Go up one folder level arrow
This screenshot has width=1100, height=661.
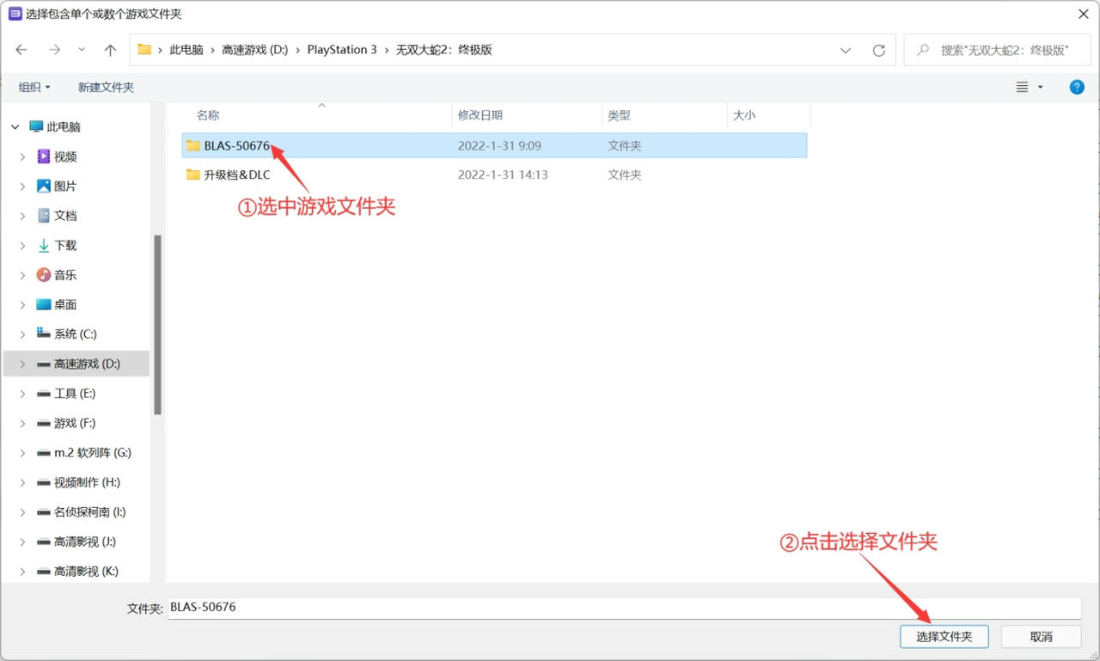[110, 50]
